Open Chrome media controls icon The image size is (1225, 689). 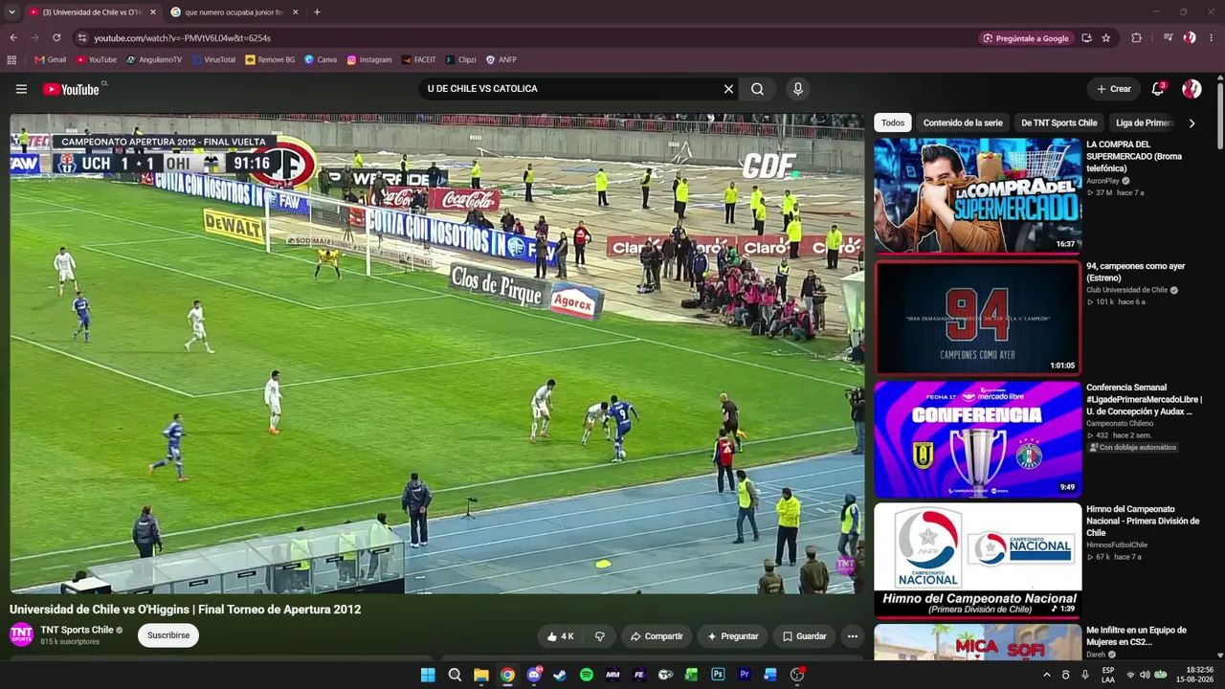[1169, 38]
